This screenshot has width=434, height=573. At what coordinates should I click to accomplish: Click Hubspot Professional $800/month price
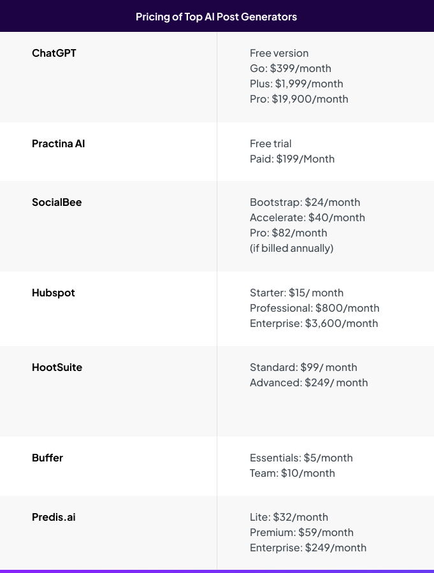coord(314,308)
